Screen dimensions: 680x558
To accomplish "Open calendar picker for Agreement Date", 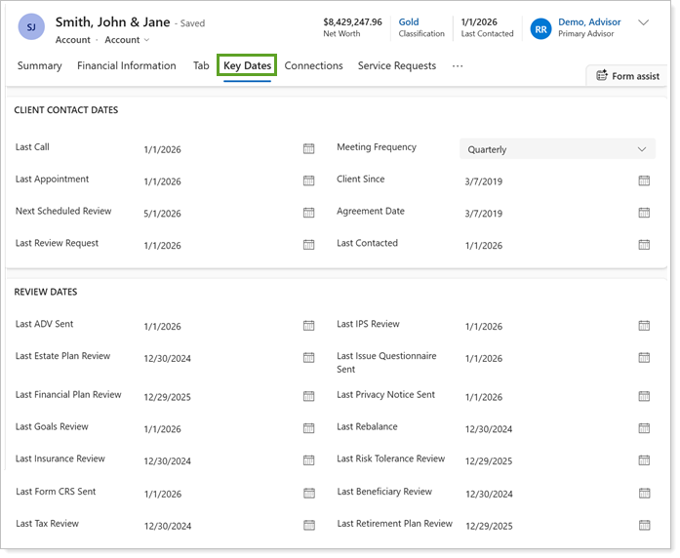I will coord(644,213).
